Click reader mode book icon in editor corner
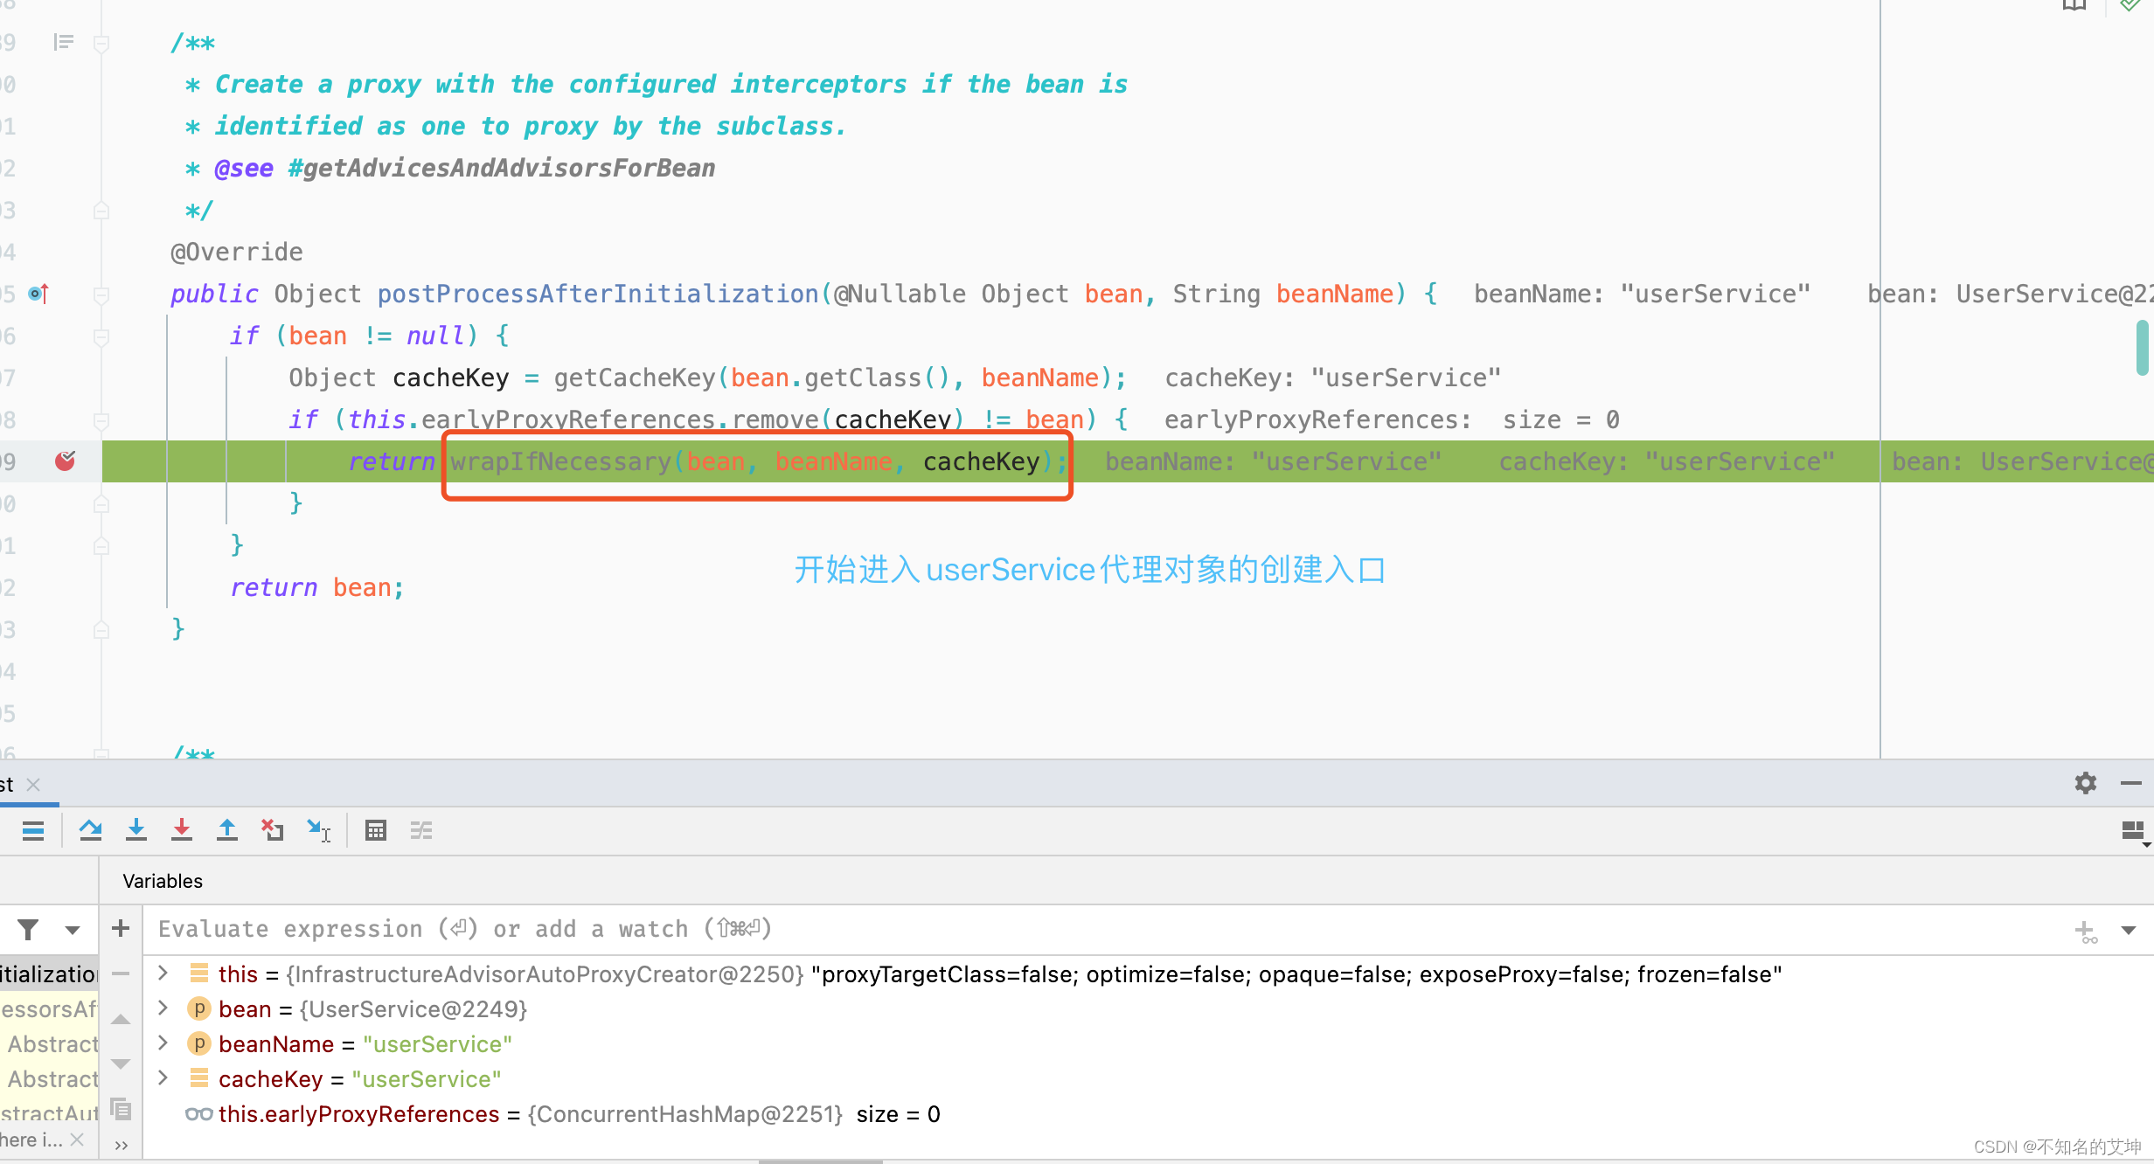The image size is (2154, 1164). 2074,4
